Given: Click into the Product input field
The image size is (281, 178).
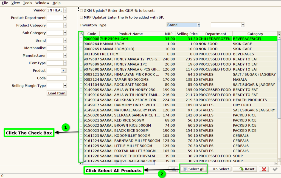Looking at the screenshot, I should tap(54, 71).
